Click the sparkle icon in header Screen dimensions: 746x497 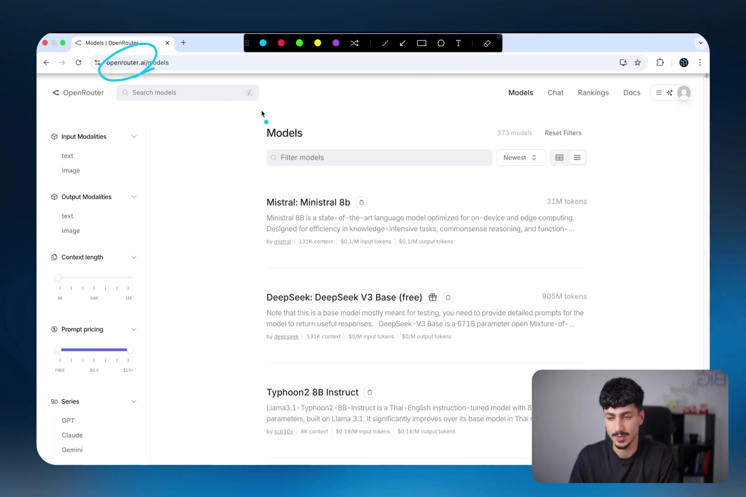(x=670, y=93)
